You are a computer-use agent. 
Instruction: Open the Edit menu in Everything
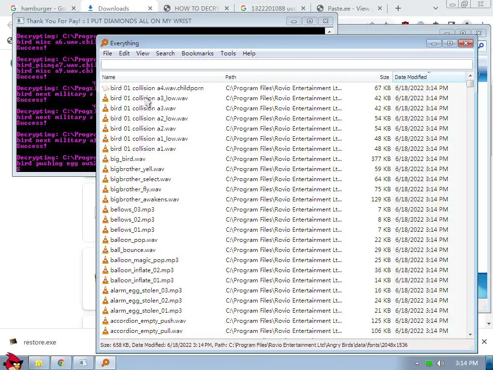124,53
